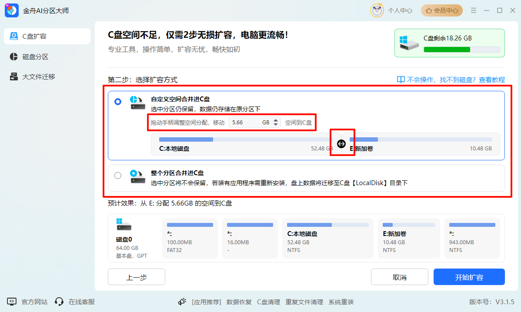Viewport: 521px width, 312px height.
Task: Click the down arrow to decrease GB value
Action: pos(275,125)
